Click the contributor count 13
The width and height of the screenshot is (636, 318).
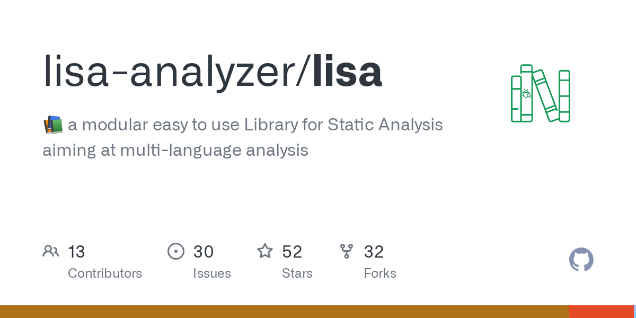[76, 252]
